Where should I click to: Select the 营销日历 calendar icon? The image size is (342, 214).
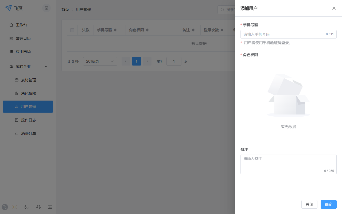11,38
